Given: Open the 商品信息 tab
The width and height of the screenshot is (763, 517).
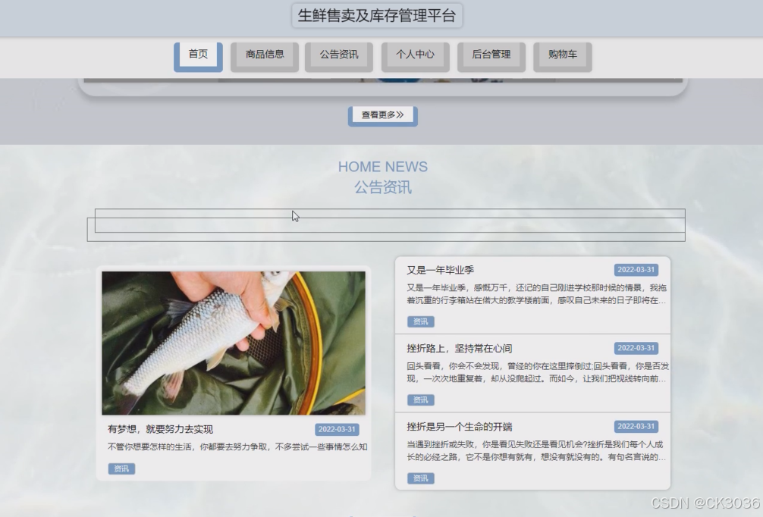Looking at the screenshot, I should [264, 54].
